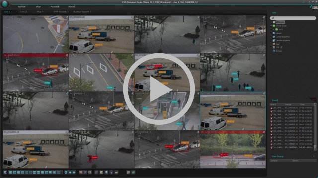Image resolution: width=318 pixels, height=178 pixels.
Task: Collapse the Event panel with red chevron
Action: (314, 99)
